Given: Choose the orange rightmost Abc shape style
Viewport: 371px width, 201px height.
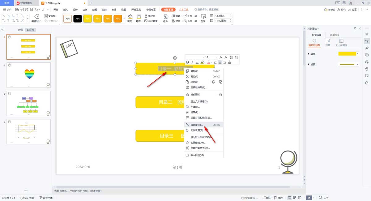Looking at the screenshot, I should pyautogui.click(x=117, y=19).
